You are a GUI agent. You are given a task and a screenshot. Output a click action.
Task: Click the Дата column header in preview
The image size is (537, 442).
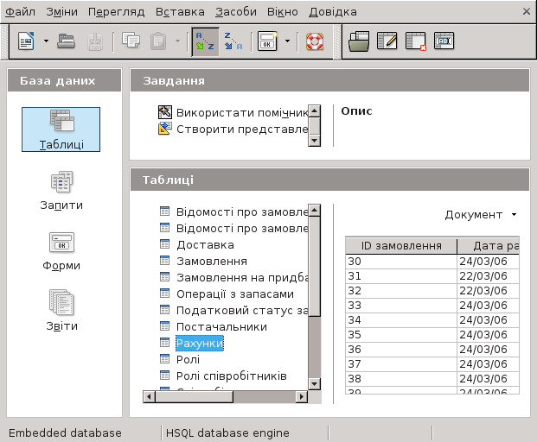coord(489,246)
